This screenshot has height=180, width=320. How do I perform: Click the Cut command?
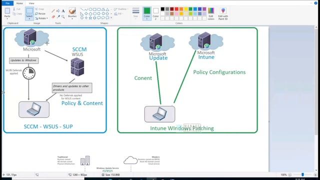[16, 9]
